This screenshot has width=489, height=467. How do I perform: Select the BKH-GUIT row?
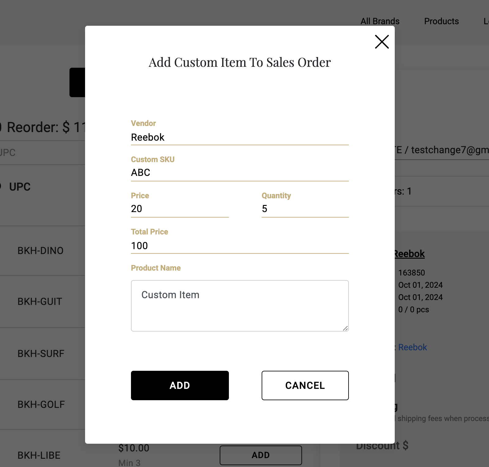(40, 302)
